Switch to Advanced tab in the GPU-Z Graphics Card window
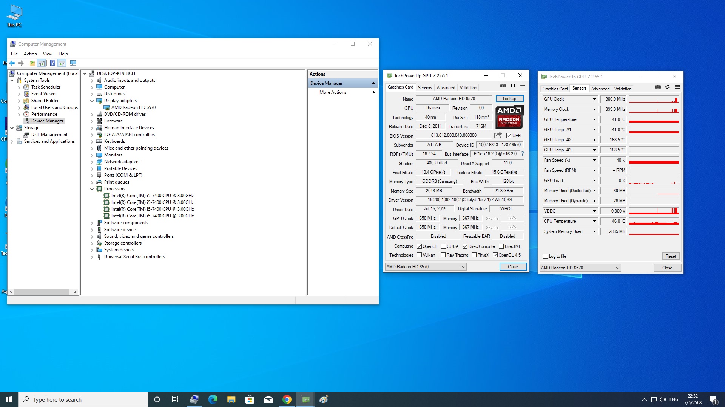Screen dimensions: 725x407 [x=446, y=88]
